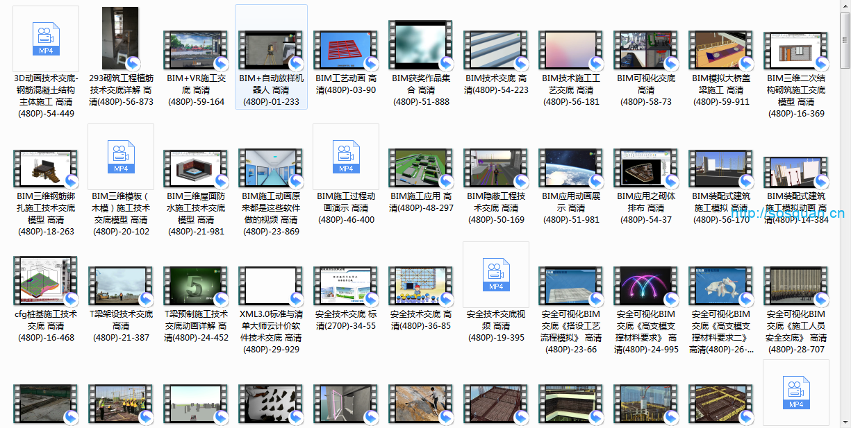Select the XML3.0标准与清单大师 video file

click(x=271, y=286)
